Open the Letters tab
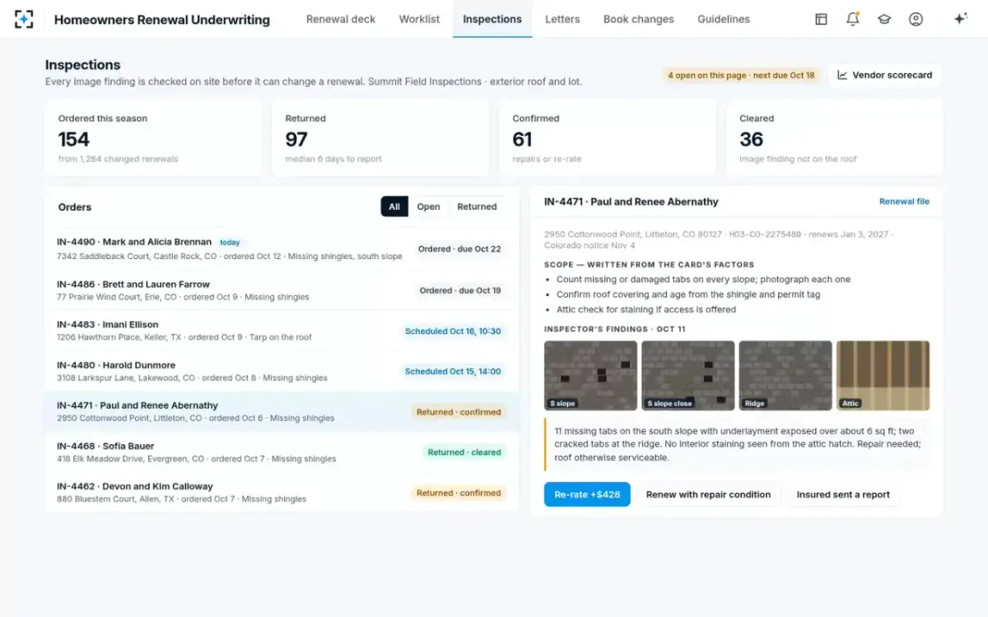 coord(562,19)
